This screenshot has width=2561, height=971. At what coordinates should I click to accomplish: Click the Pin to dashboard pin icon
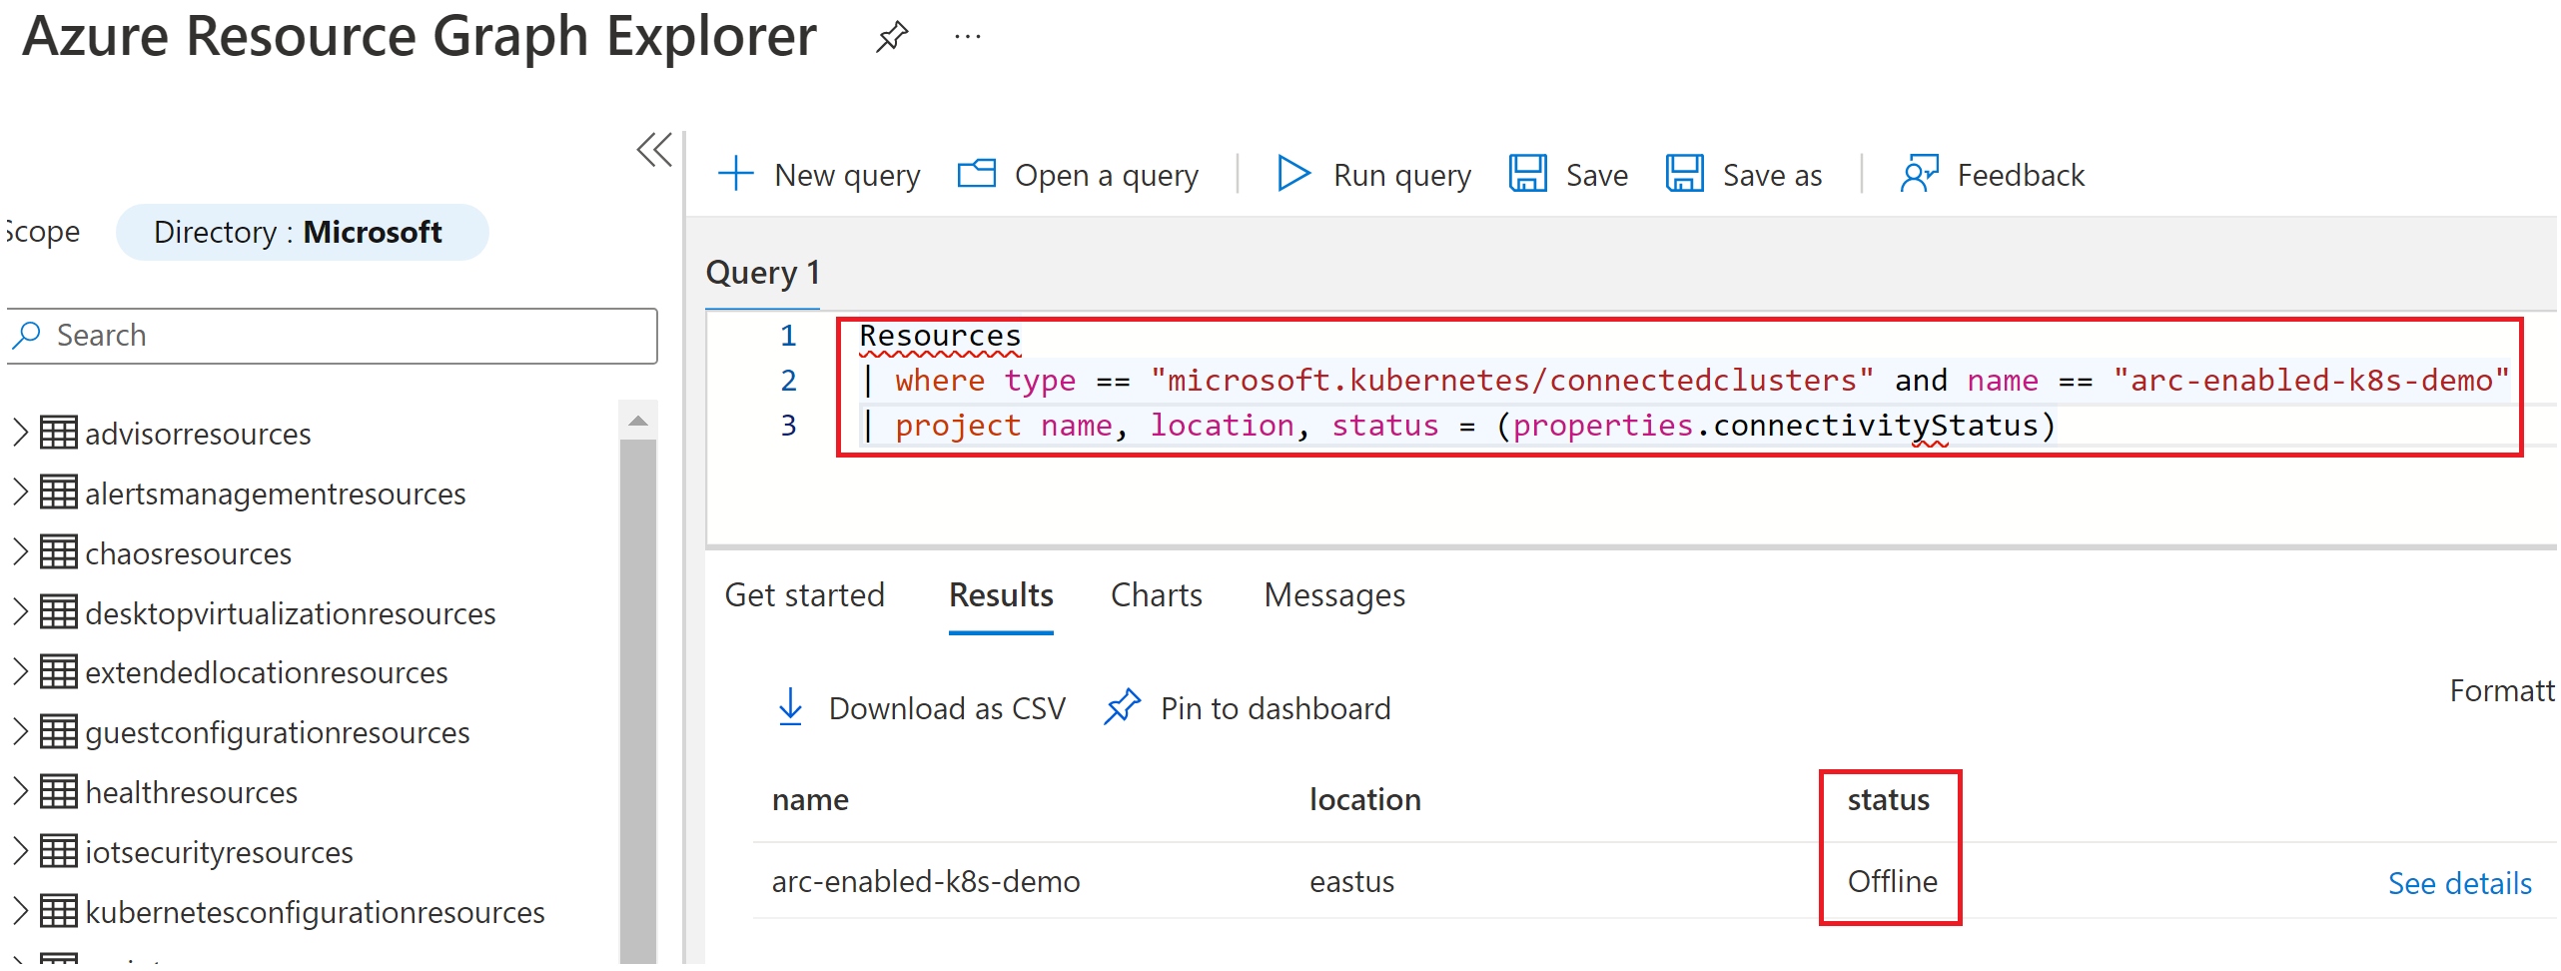tap(1123, 707)
